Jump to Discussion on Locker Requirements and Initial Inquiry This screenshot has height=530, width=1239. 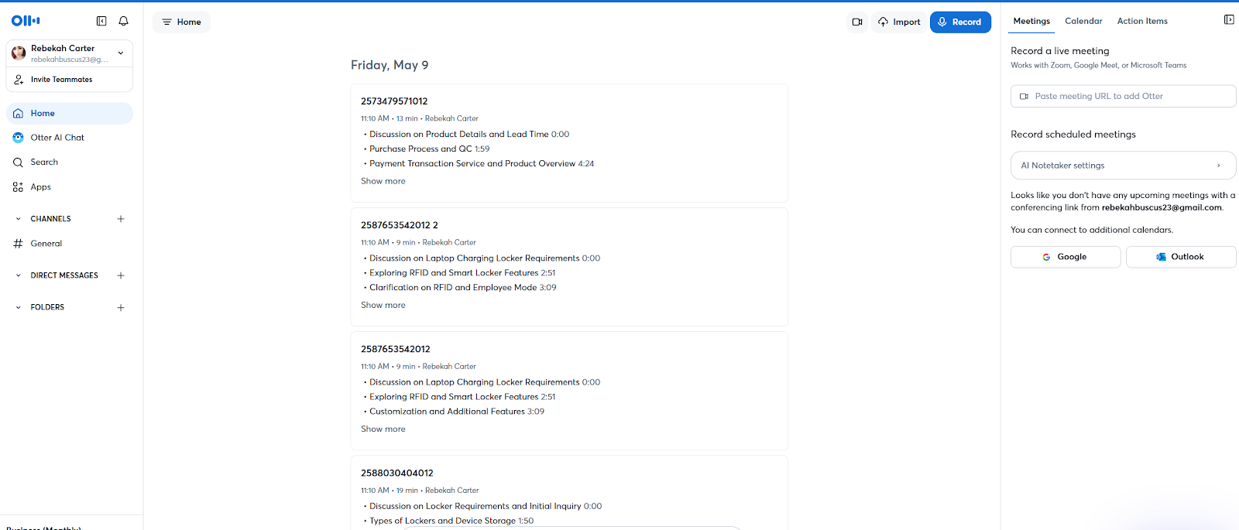pyautogui.click(x=486, y=506)
